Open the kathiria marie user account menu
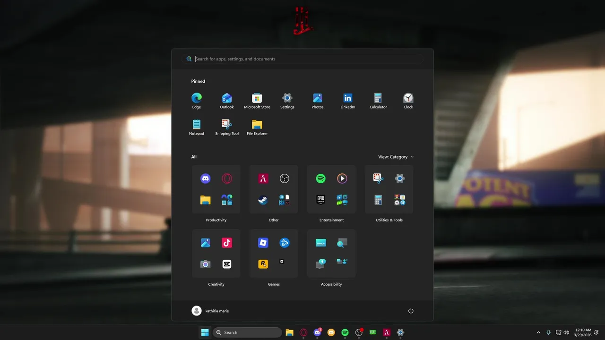605x340 pixels. (x=210, y=311)
